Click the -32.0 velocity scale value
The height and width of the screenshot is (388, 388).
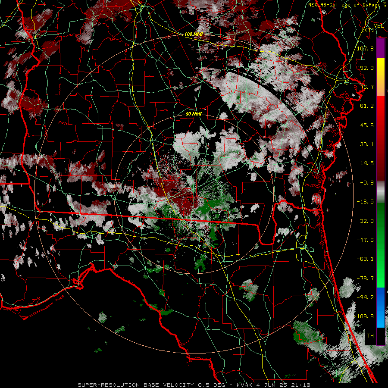[x=365, y=221]
